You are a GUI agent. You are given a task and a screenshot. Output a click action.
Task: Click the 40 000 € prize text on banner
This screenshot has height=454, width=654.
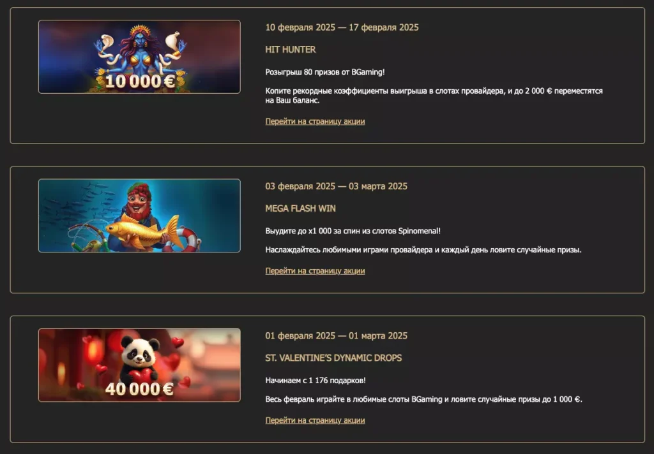click(139, 389)
